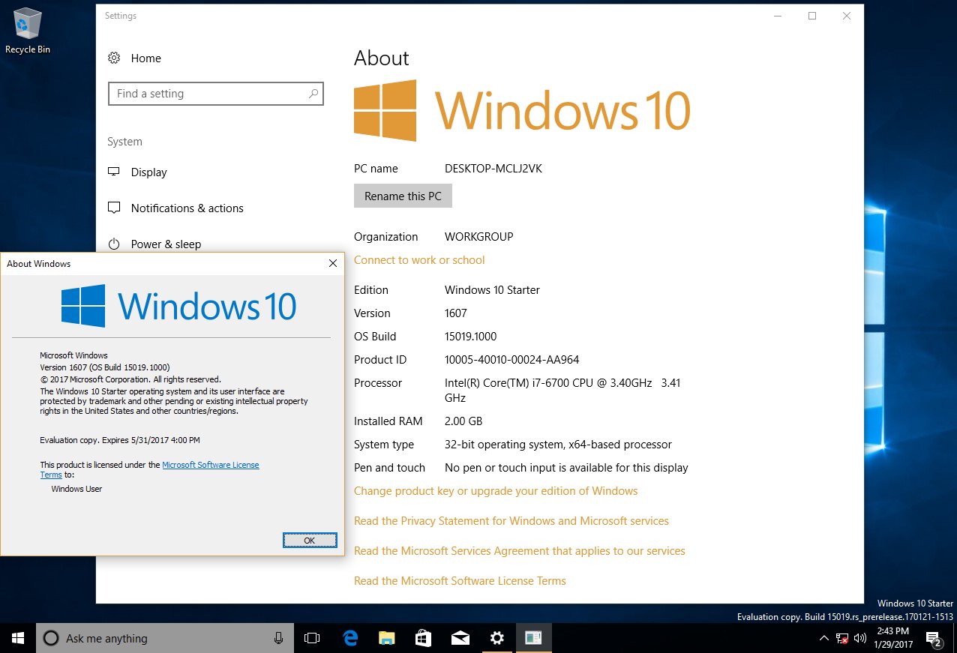The height and width of the screenshot is (653, 957).
Task: Click the search magnifier in Find a setting
Action: (x=313, y=94)
